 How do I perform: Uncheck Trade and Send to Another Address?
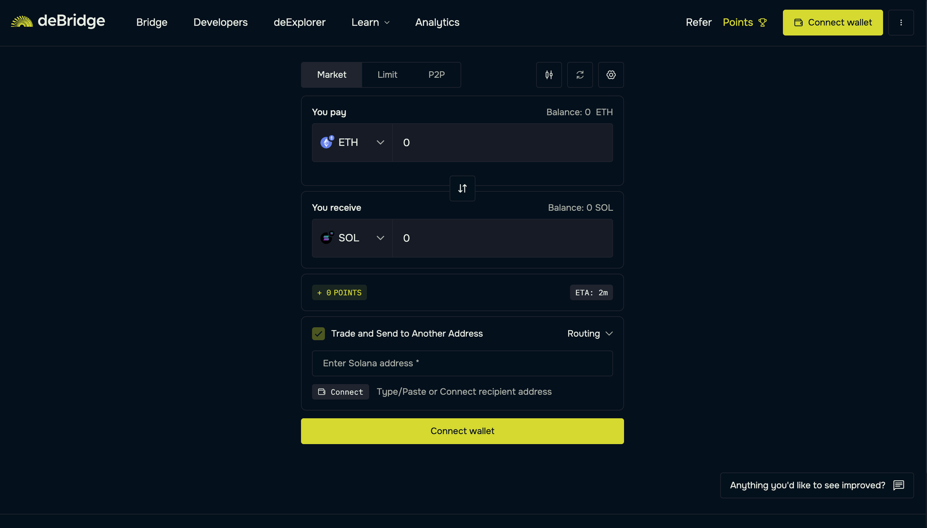(318, 333)
